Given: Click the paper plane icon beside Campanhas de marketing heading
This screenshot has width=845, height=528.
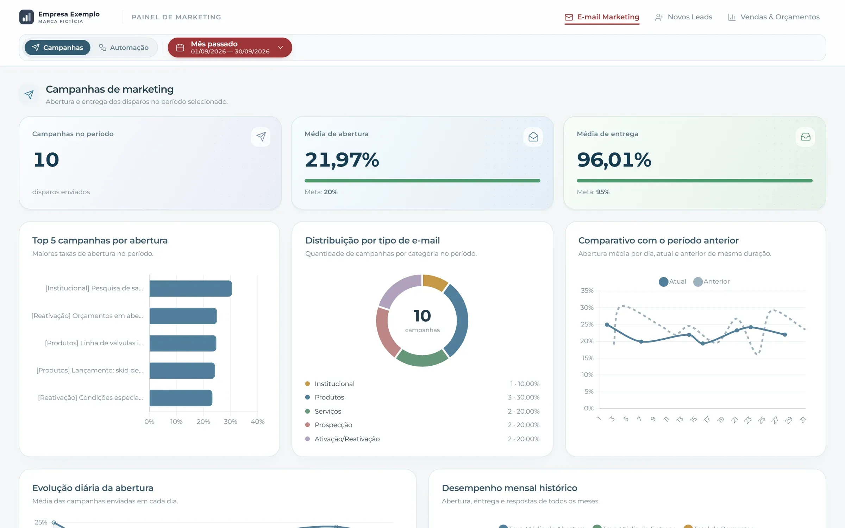Looking at the screenshot, I should click(29, 94).
